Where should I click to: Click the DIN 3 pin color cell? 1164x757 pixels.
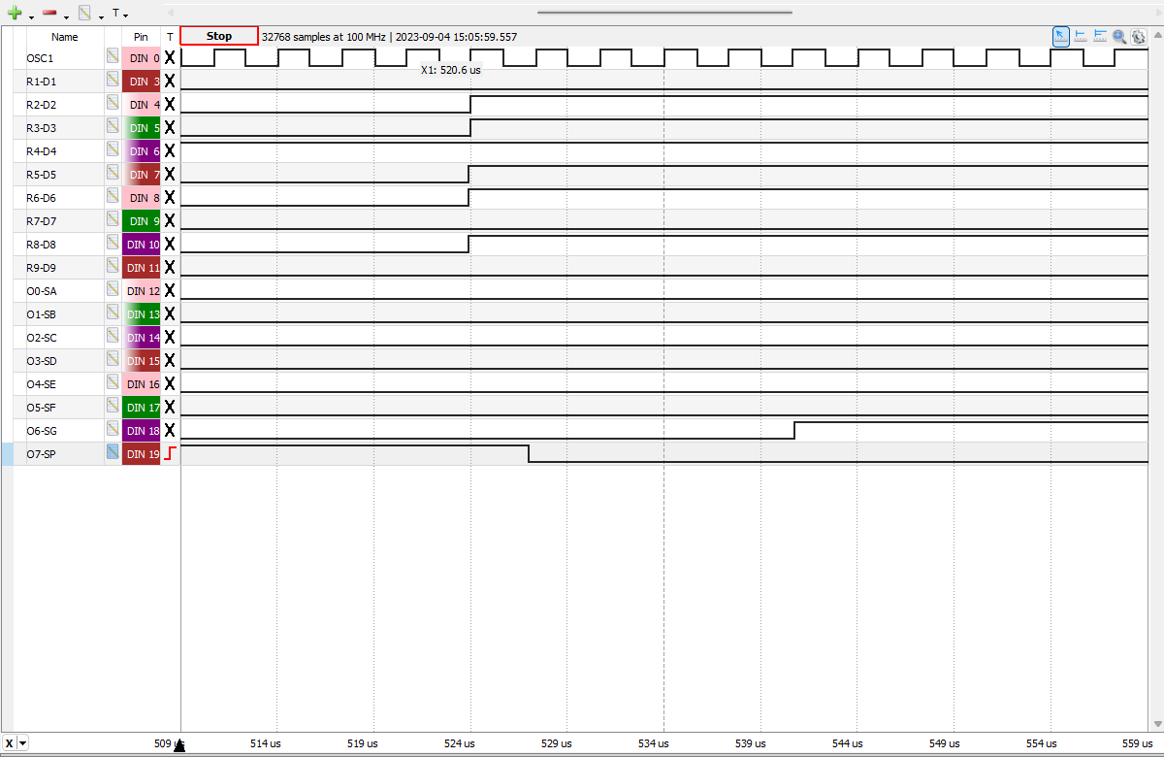[142, 81]
